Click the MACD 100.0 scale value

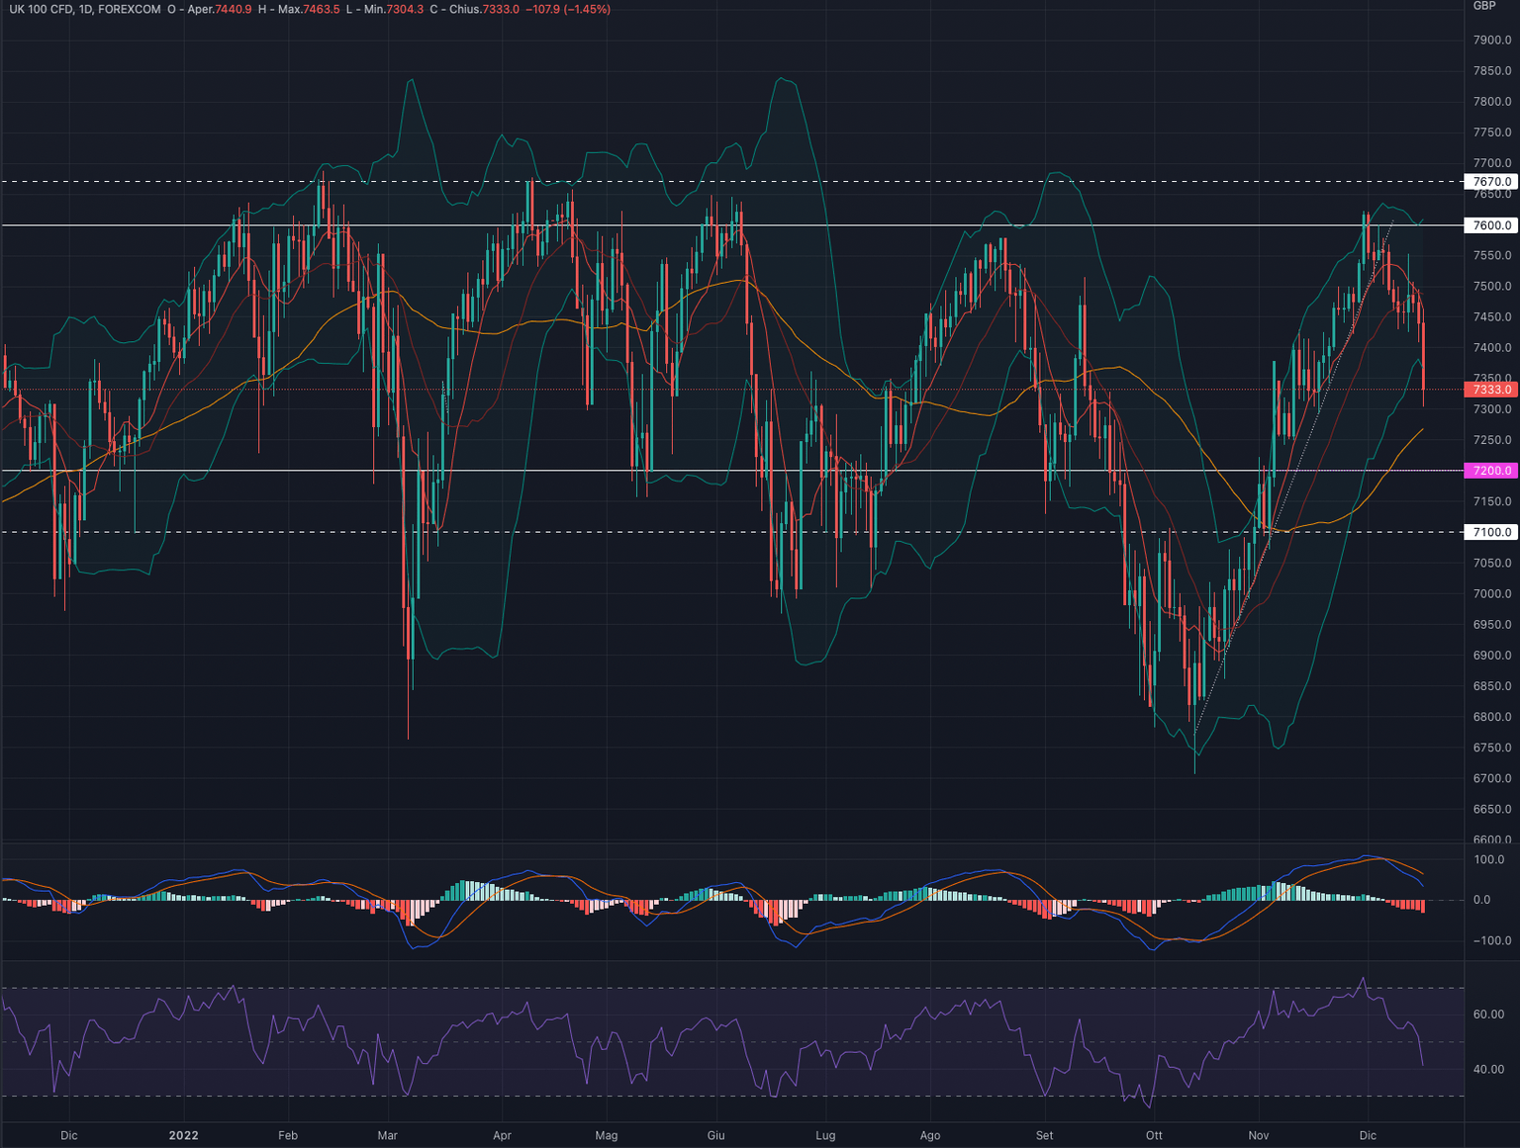(x=1489, y=860)
